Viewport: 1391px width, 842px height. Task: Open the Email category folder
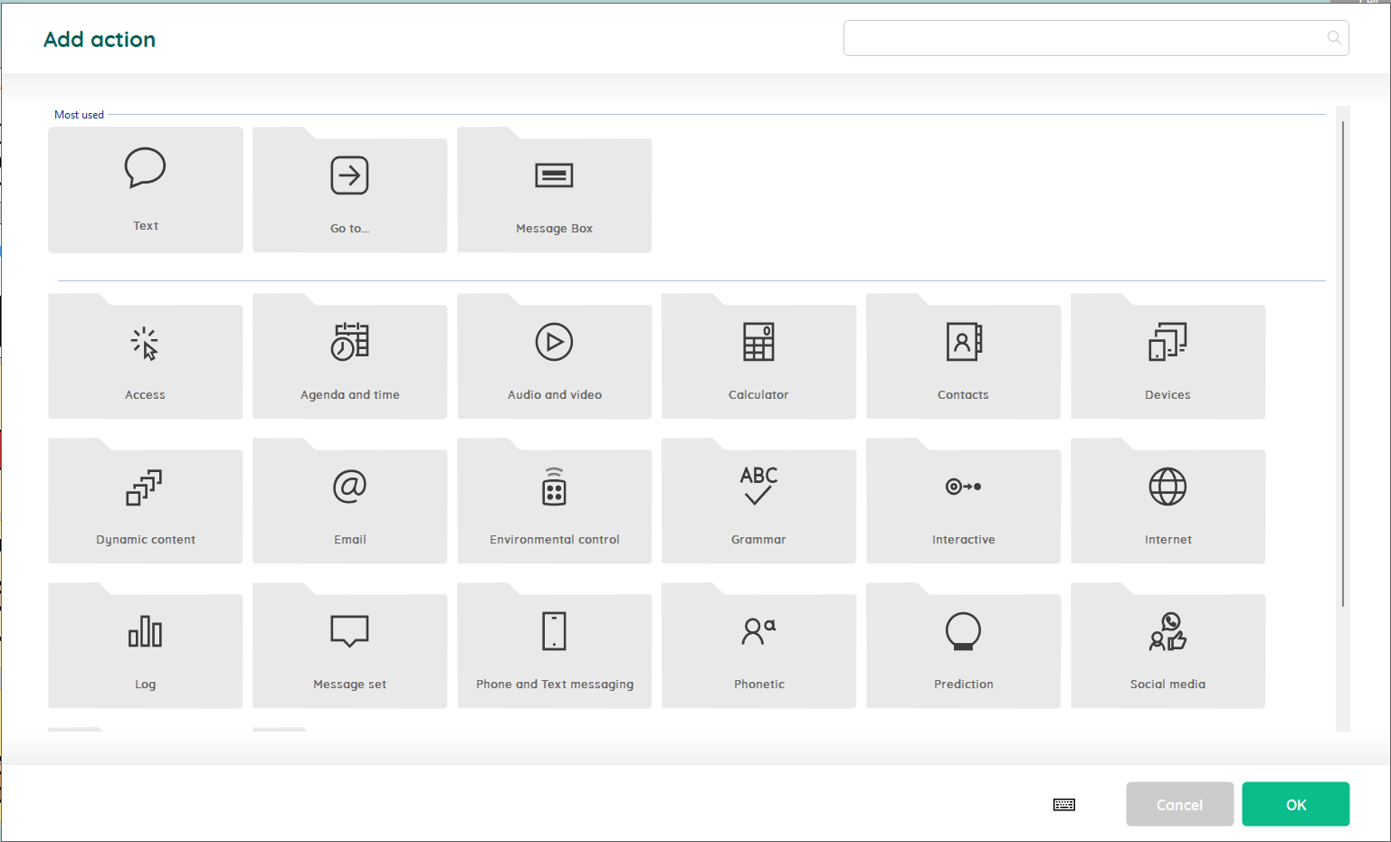pyautogui.click(x=350, y=501)
